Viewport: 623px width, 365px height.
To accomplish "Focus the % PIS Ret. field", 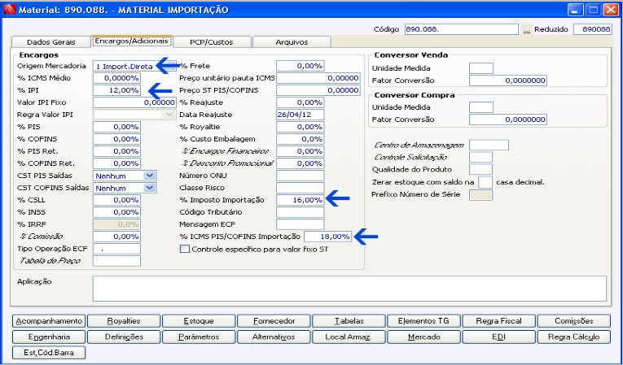I will click(x=116, y=151).
